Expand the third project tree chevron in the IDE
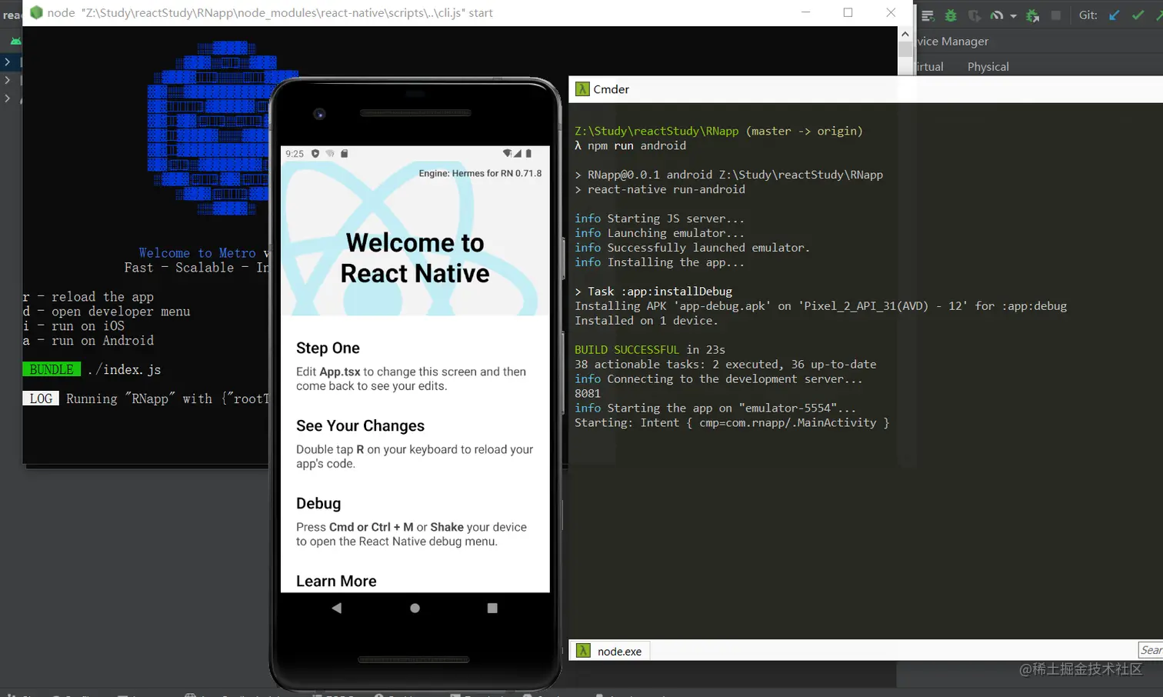Viewport: 1163px width, 697px height. (x=8, y=98)
